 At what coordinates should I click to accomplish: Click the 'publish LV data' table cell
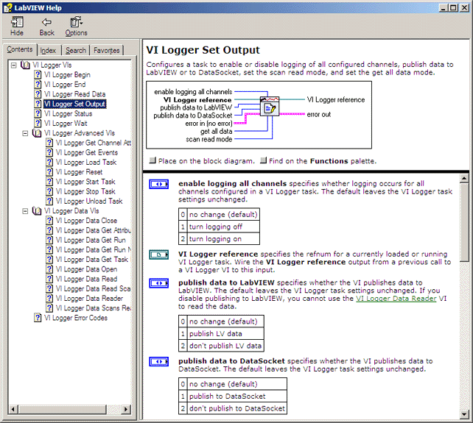(225, 333)
